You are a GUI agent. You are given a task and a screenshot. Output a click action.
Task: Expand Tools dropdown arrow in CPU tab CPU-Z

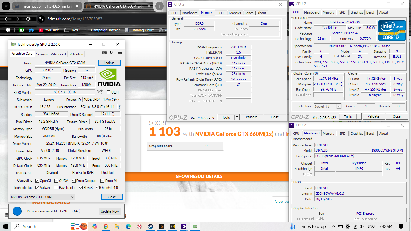point(359,116)
